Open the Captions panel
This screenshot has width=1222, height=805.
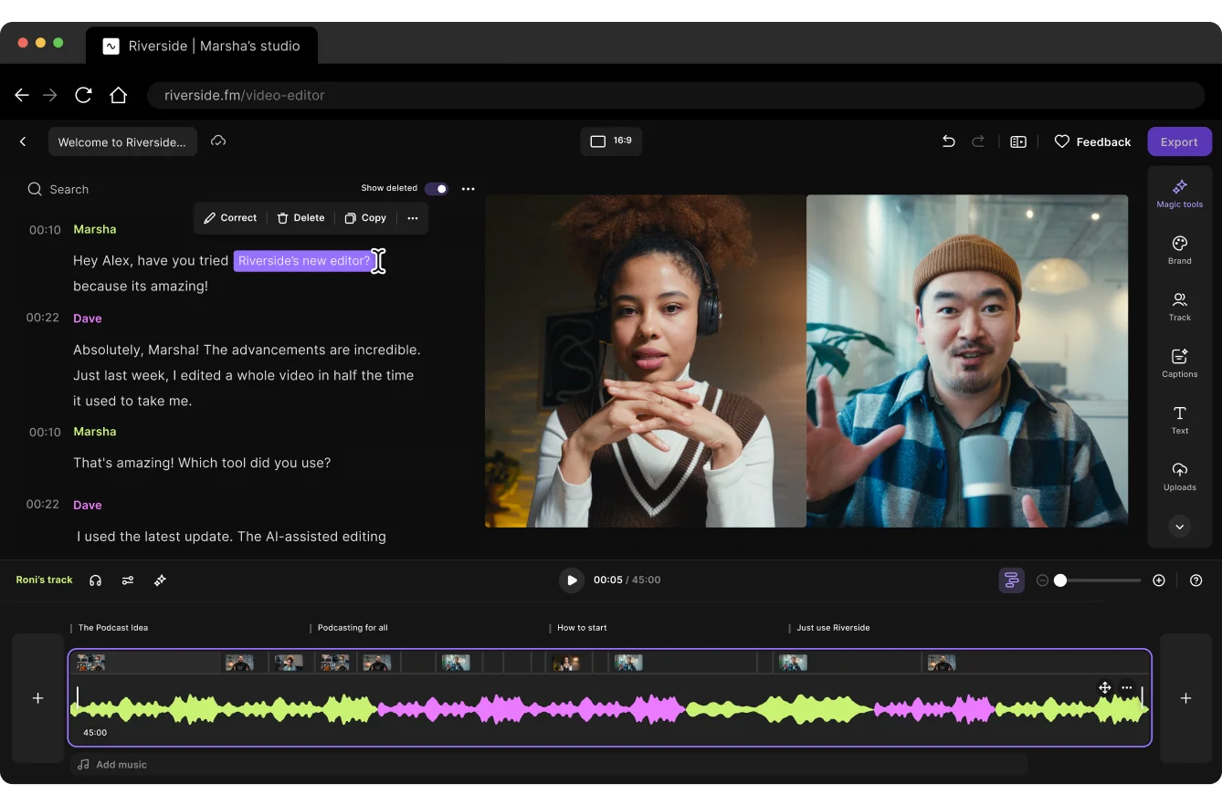(x=1179, y=361)
